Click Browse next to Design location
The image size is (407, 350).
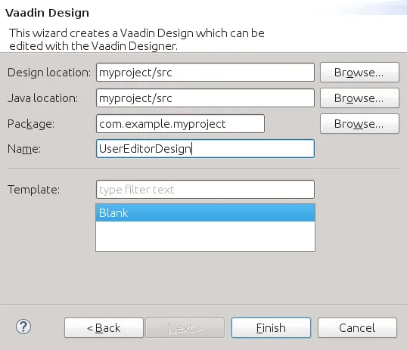(x=359, y=73)
